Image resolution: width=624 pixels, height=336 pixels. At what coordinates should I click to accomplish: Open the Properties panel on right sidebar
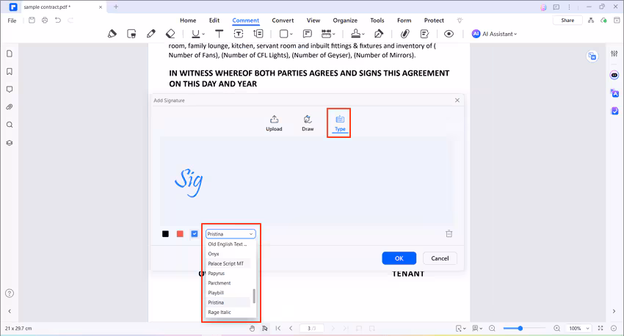pos(614,54)
